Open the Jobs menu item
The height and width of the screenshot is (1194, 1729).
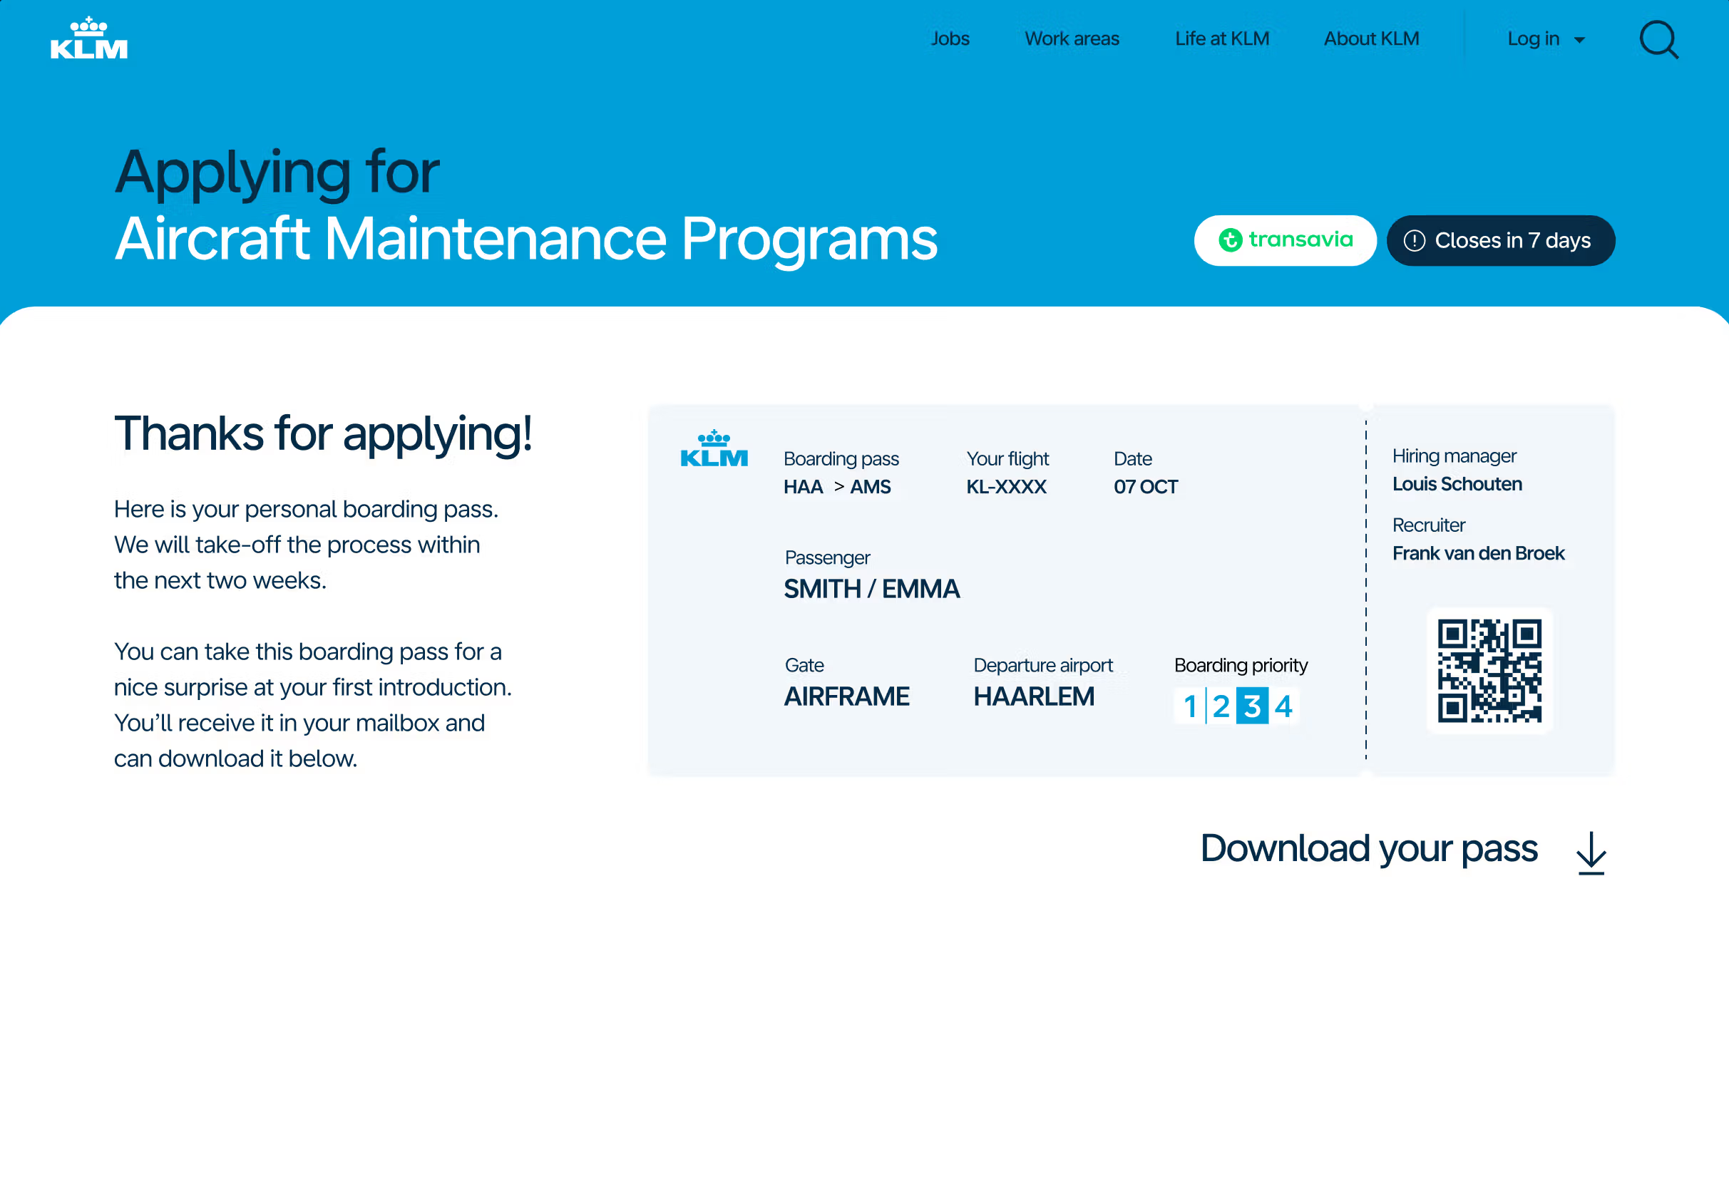click(950, 38)
